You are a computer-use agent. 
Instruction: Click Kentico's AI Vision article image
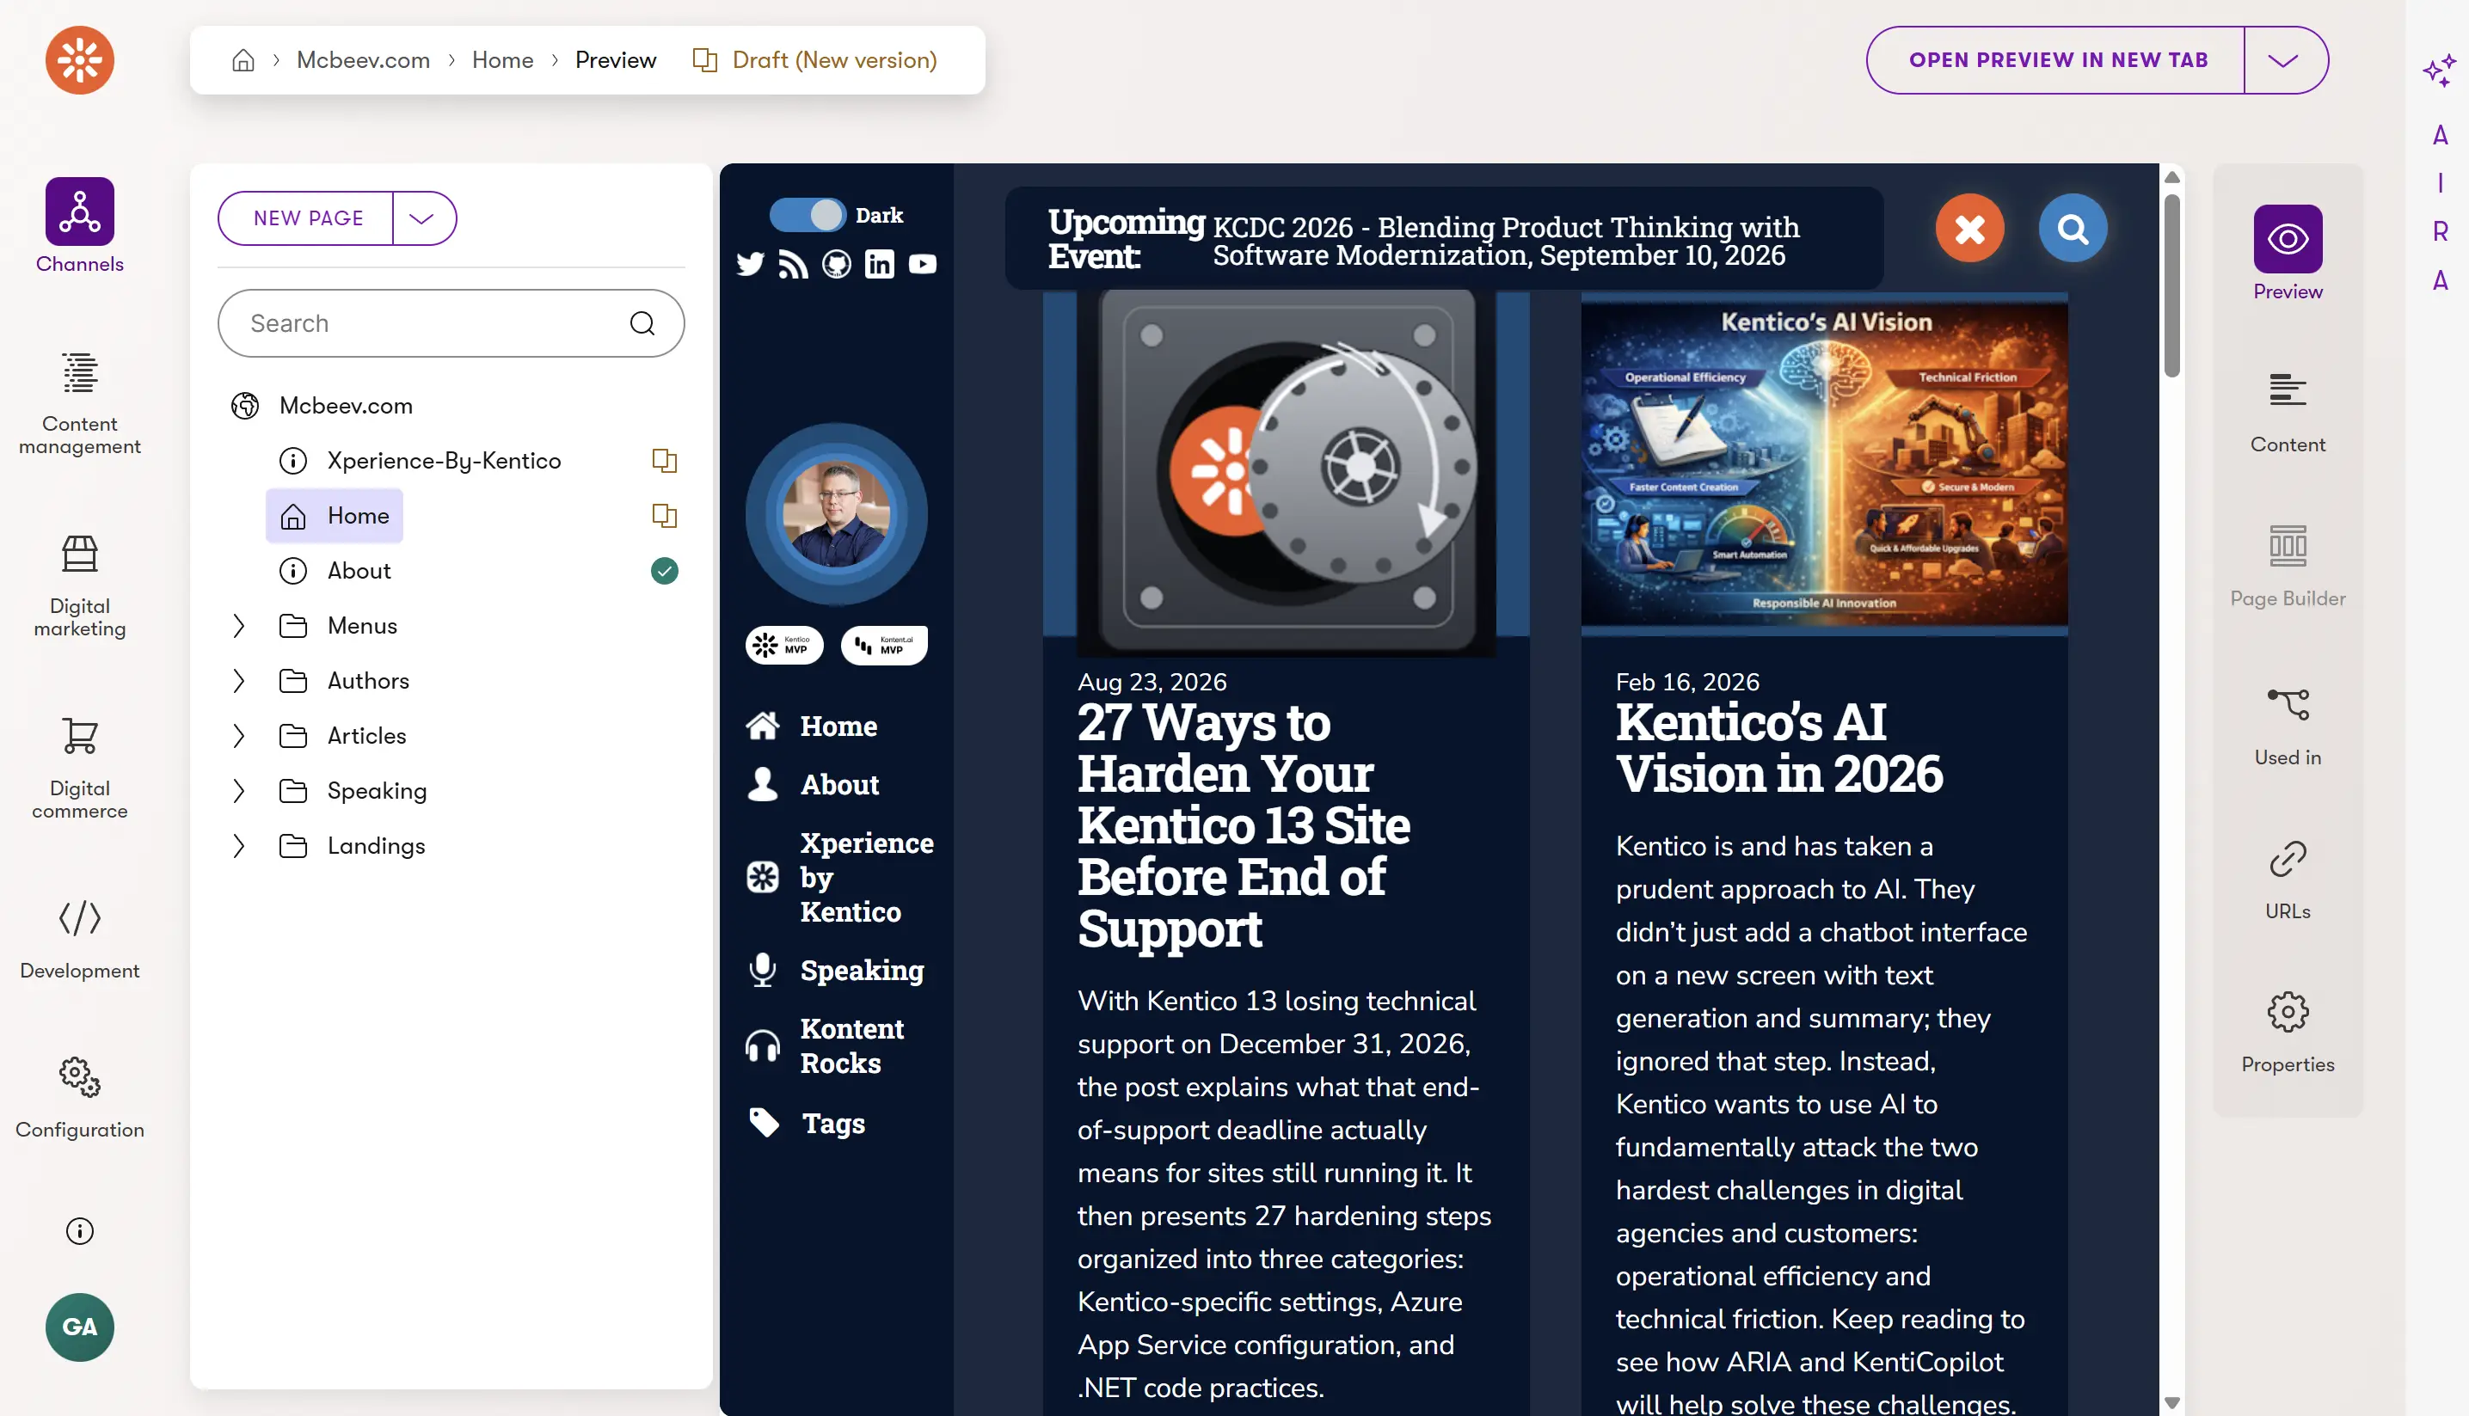pos(1824,465)
